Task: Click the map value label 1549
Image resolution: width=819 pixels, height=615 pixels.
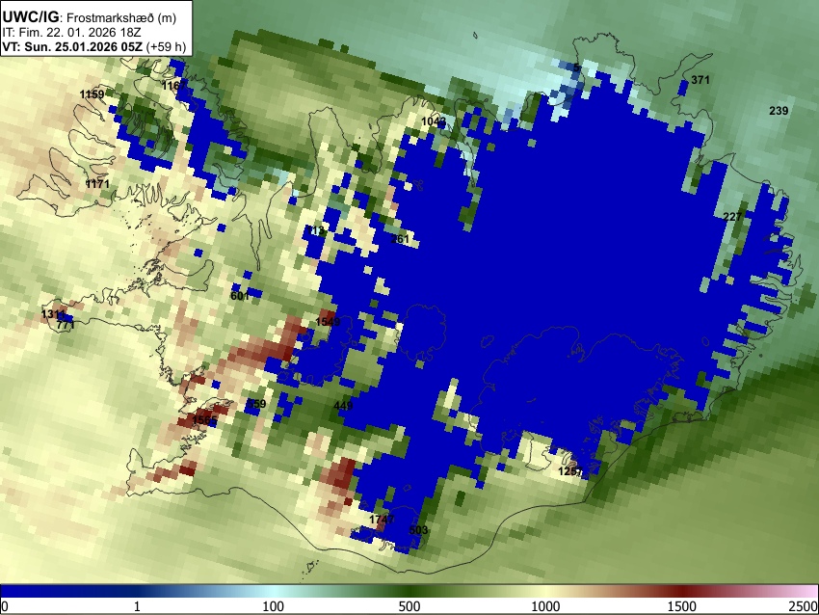Action: point(328,322)
